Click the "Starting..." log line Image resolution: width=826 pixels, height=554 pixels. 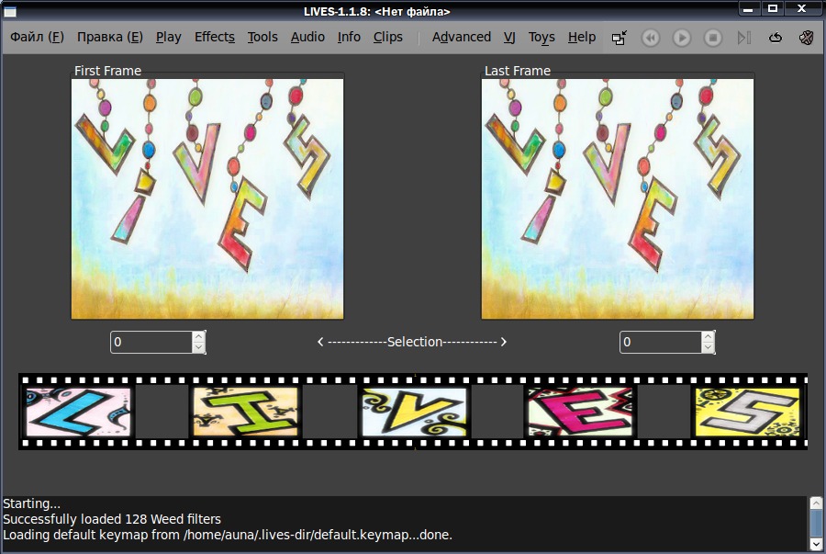[31, 503]
